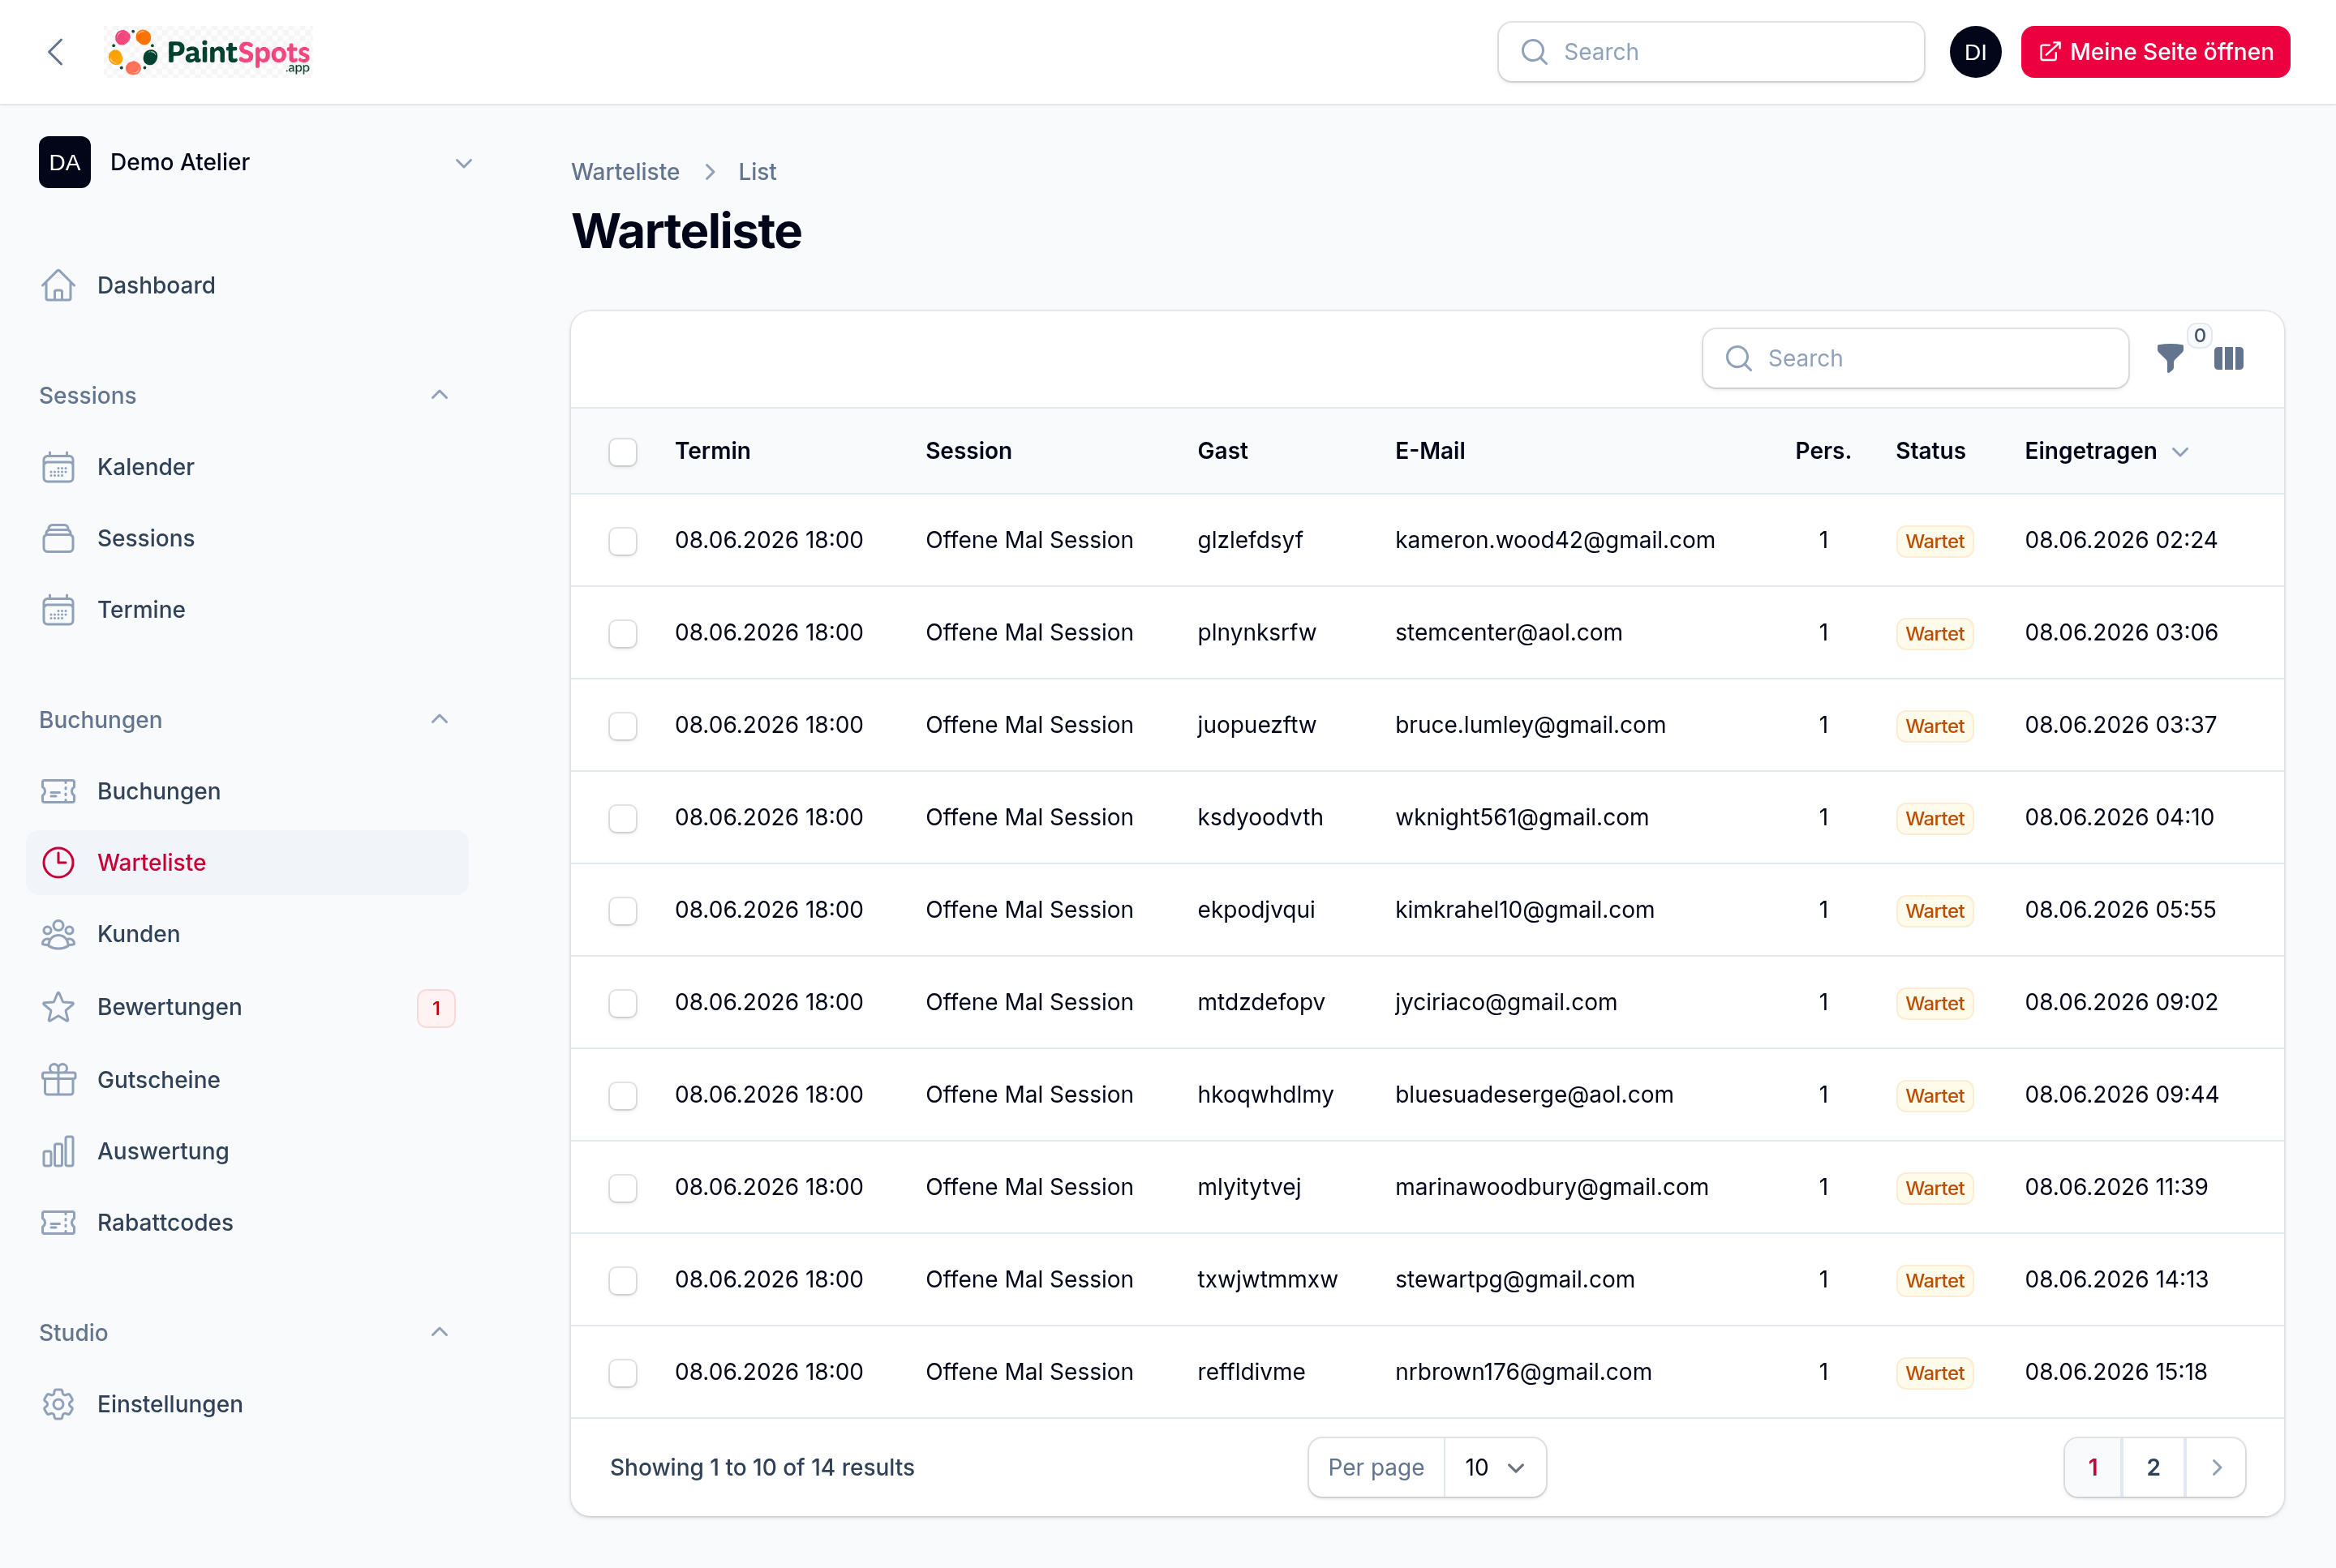Click the Einstellungen gear icon
The height and width of the screenshot is (1568, 2336).
coord(58,1404)
